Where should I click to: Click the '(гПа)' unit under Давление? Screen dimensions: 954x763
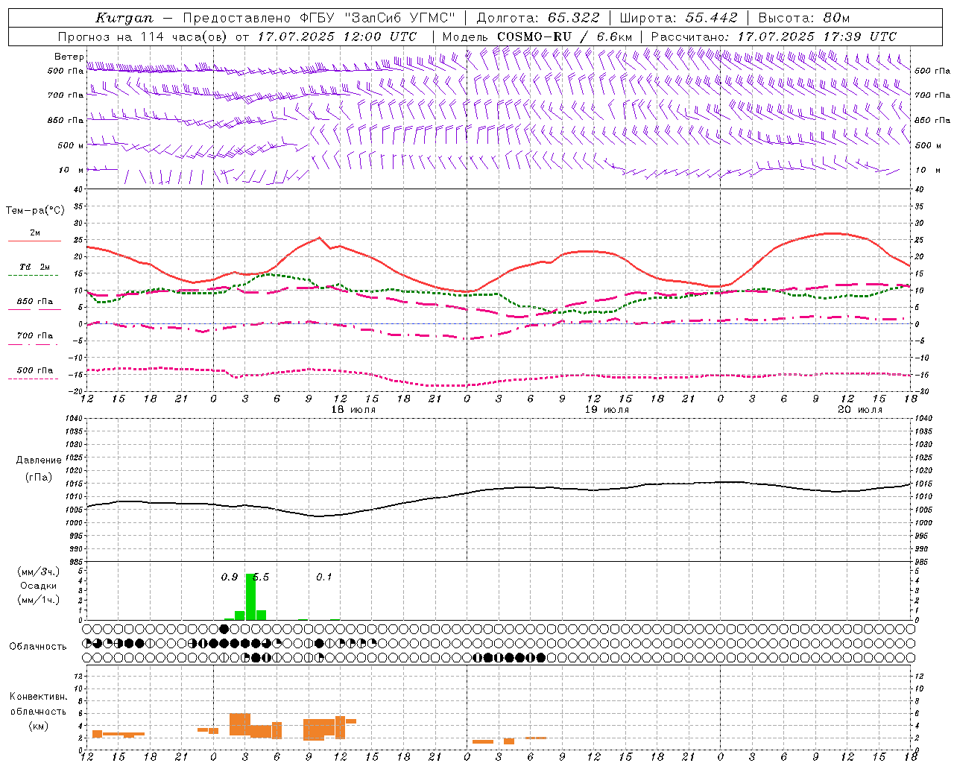[x=39, y=478]
